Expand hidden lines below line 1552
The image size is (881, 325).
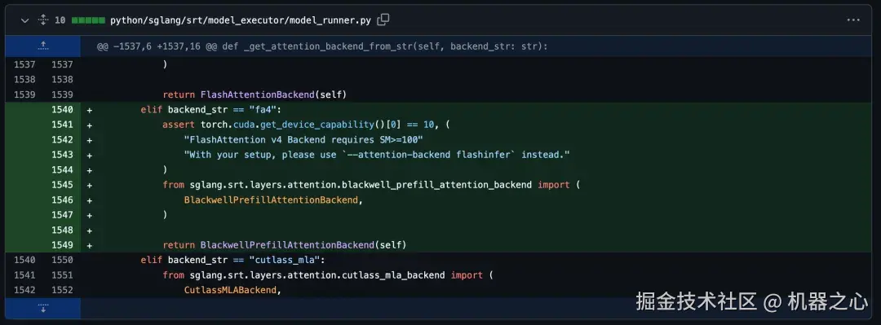click(42, 308)
